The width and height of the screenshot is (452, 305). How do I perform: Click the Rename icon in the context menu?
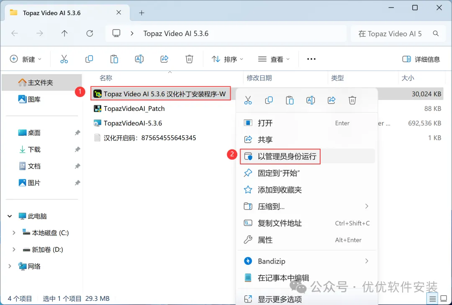point(311,100)
